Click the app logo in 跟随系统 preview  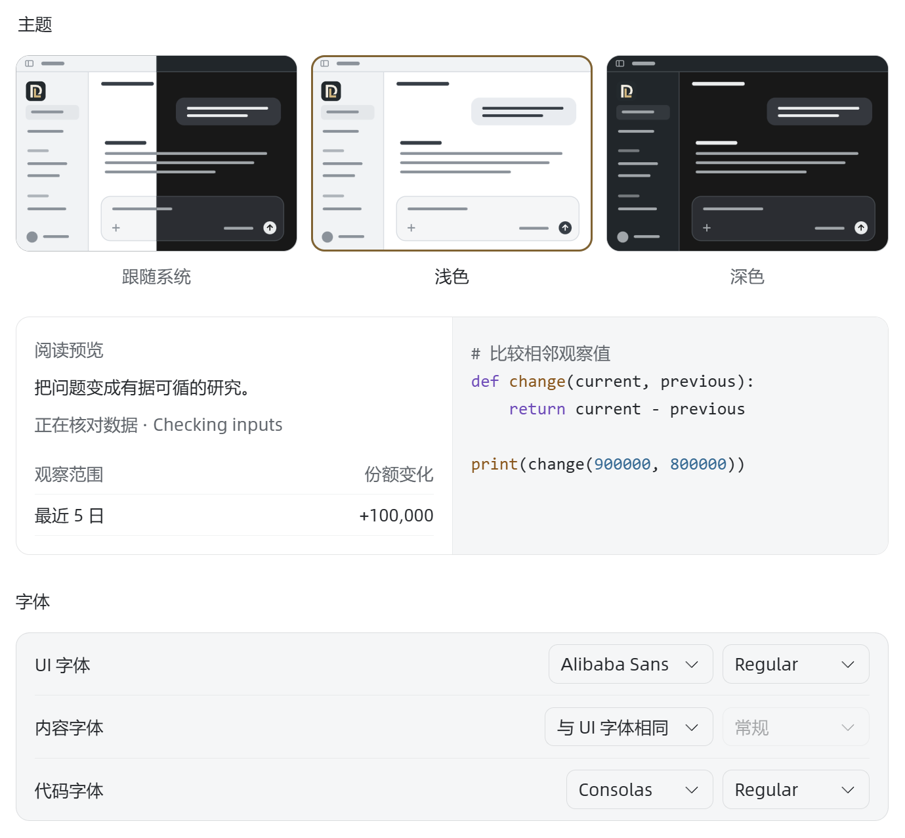click(x=36, y=91)
